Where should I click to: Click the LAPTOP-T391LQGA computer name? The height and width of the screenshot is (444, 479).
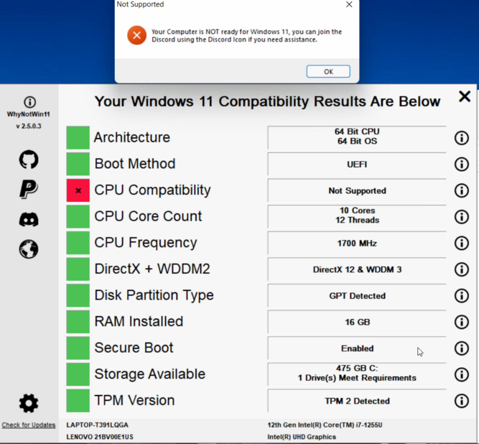98,425
